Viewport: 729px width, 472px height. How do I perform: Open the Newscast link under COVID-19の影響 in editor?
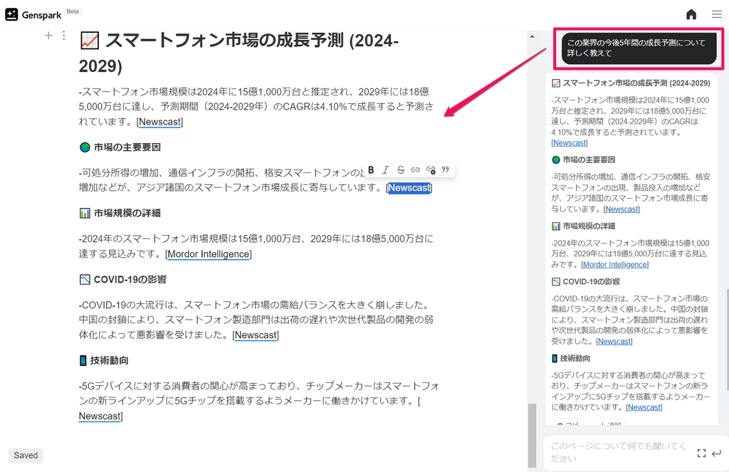coord(256,335)
